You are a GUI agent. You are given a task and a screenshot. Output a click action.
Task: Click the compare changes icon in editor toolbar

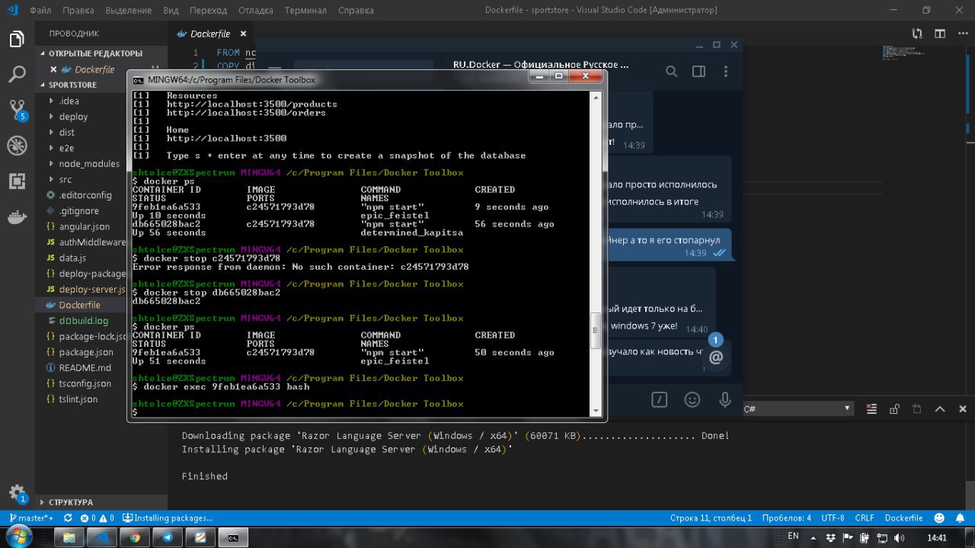pos(917,34)
